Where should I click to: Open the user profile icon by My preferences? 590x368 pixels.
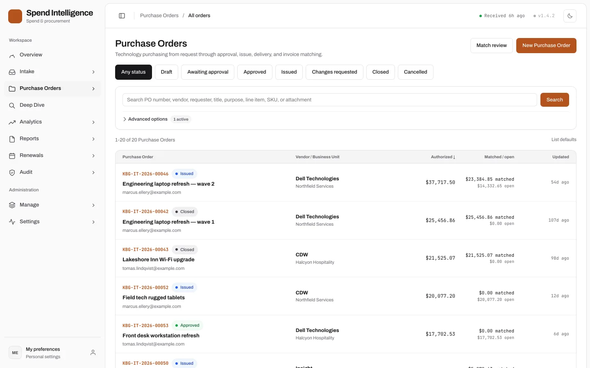[x=93, y=352]
